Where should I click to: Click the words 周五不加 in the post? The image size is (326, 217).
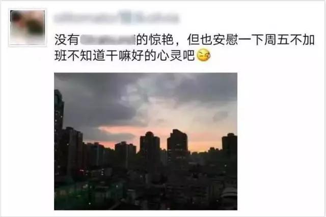coord(290,40)
